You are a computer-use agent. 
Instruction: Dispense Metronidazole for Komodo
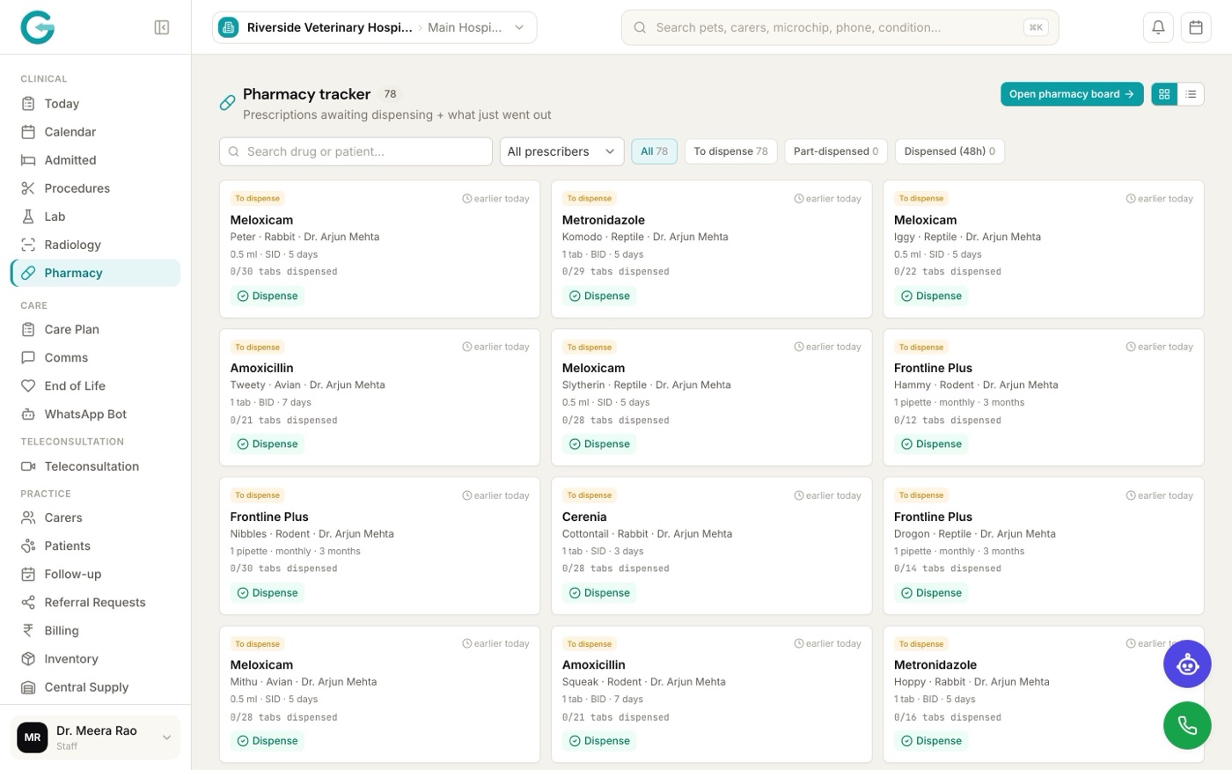coord(599,297)
